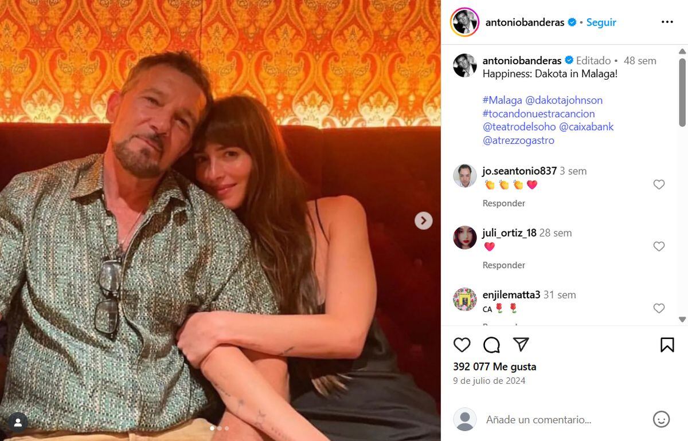
Task: Click jo.seantonio837's profile avatar
Action: [x=465, y=175]
